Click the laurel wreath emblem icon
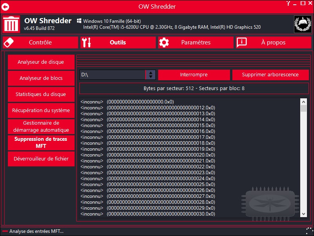Screen dimensions: 314x236 coord(303,24)
